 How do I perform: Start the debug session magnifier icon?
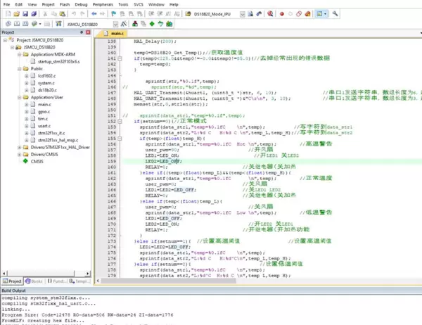click(269, 14)
